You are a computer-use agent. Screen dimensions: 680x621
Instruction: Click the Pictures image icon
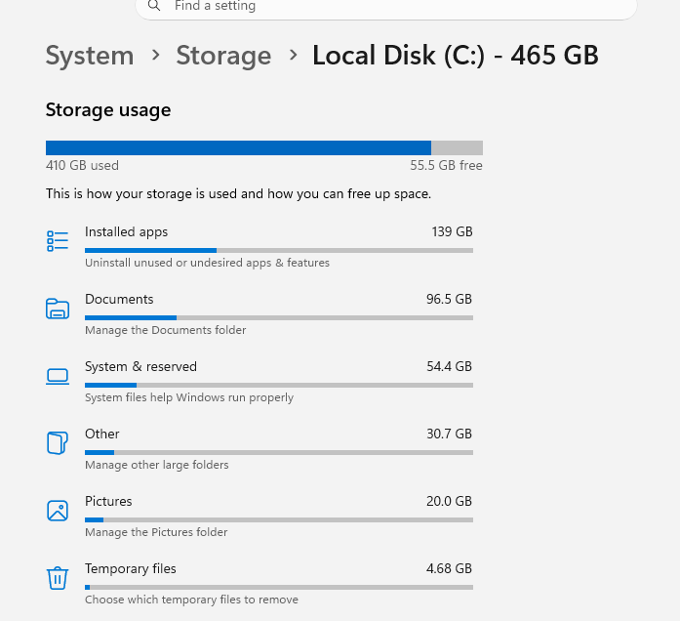58,511
